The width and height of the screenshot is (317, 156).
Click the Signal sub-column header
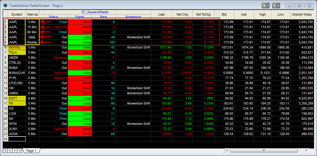[80, 17]
